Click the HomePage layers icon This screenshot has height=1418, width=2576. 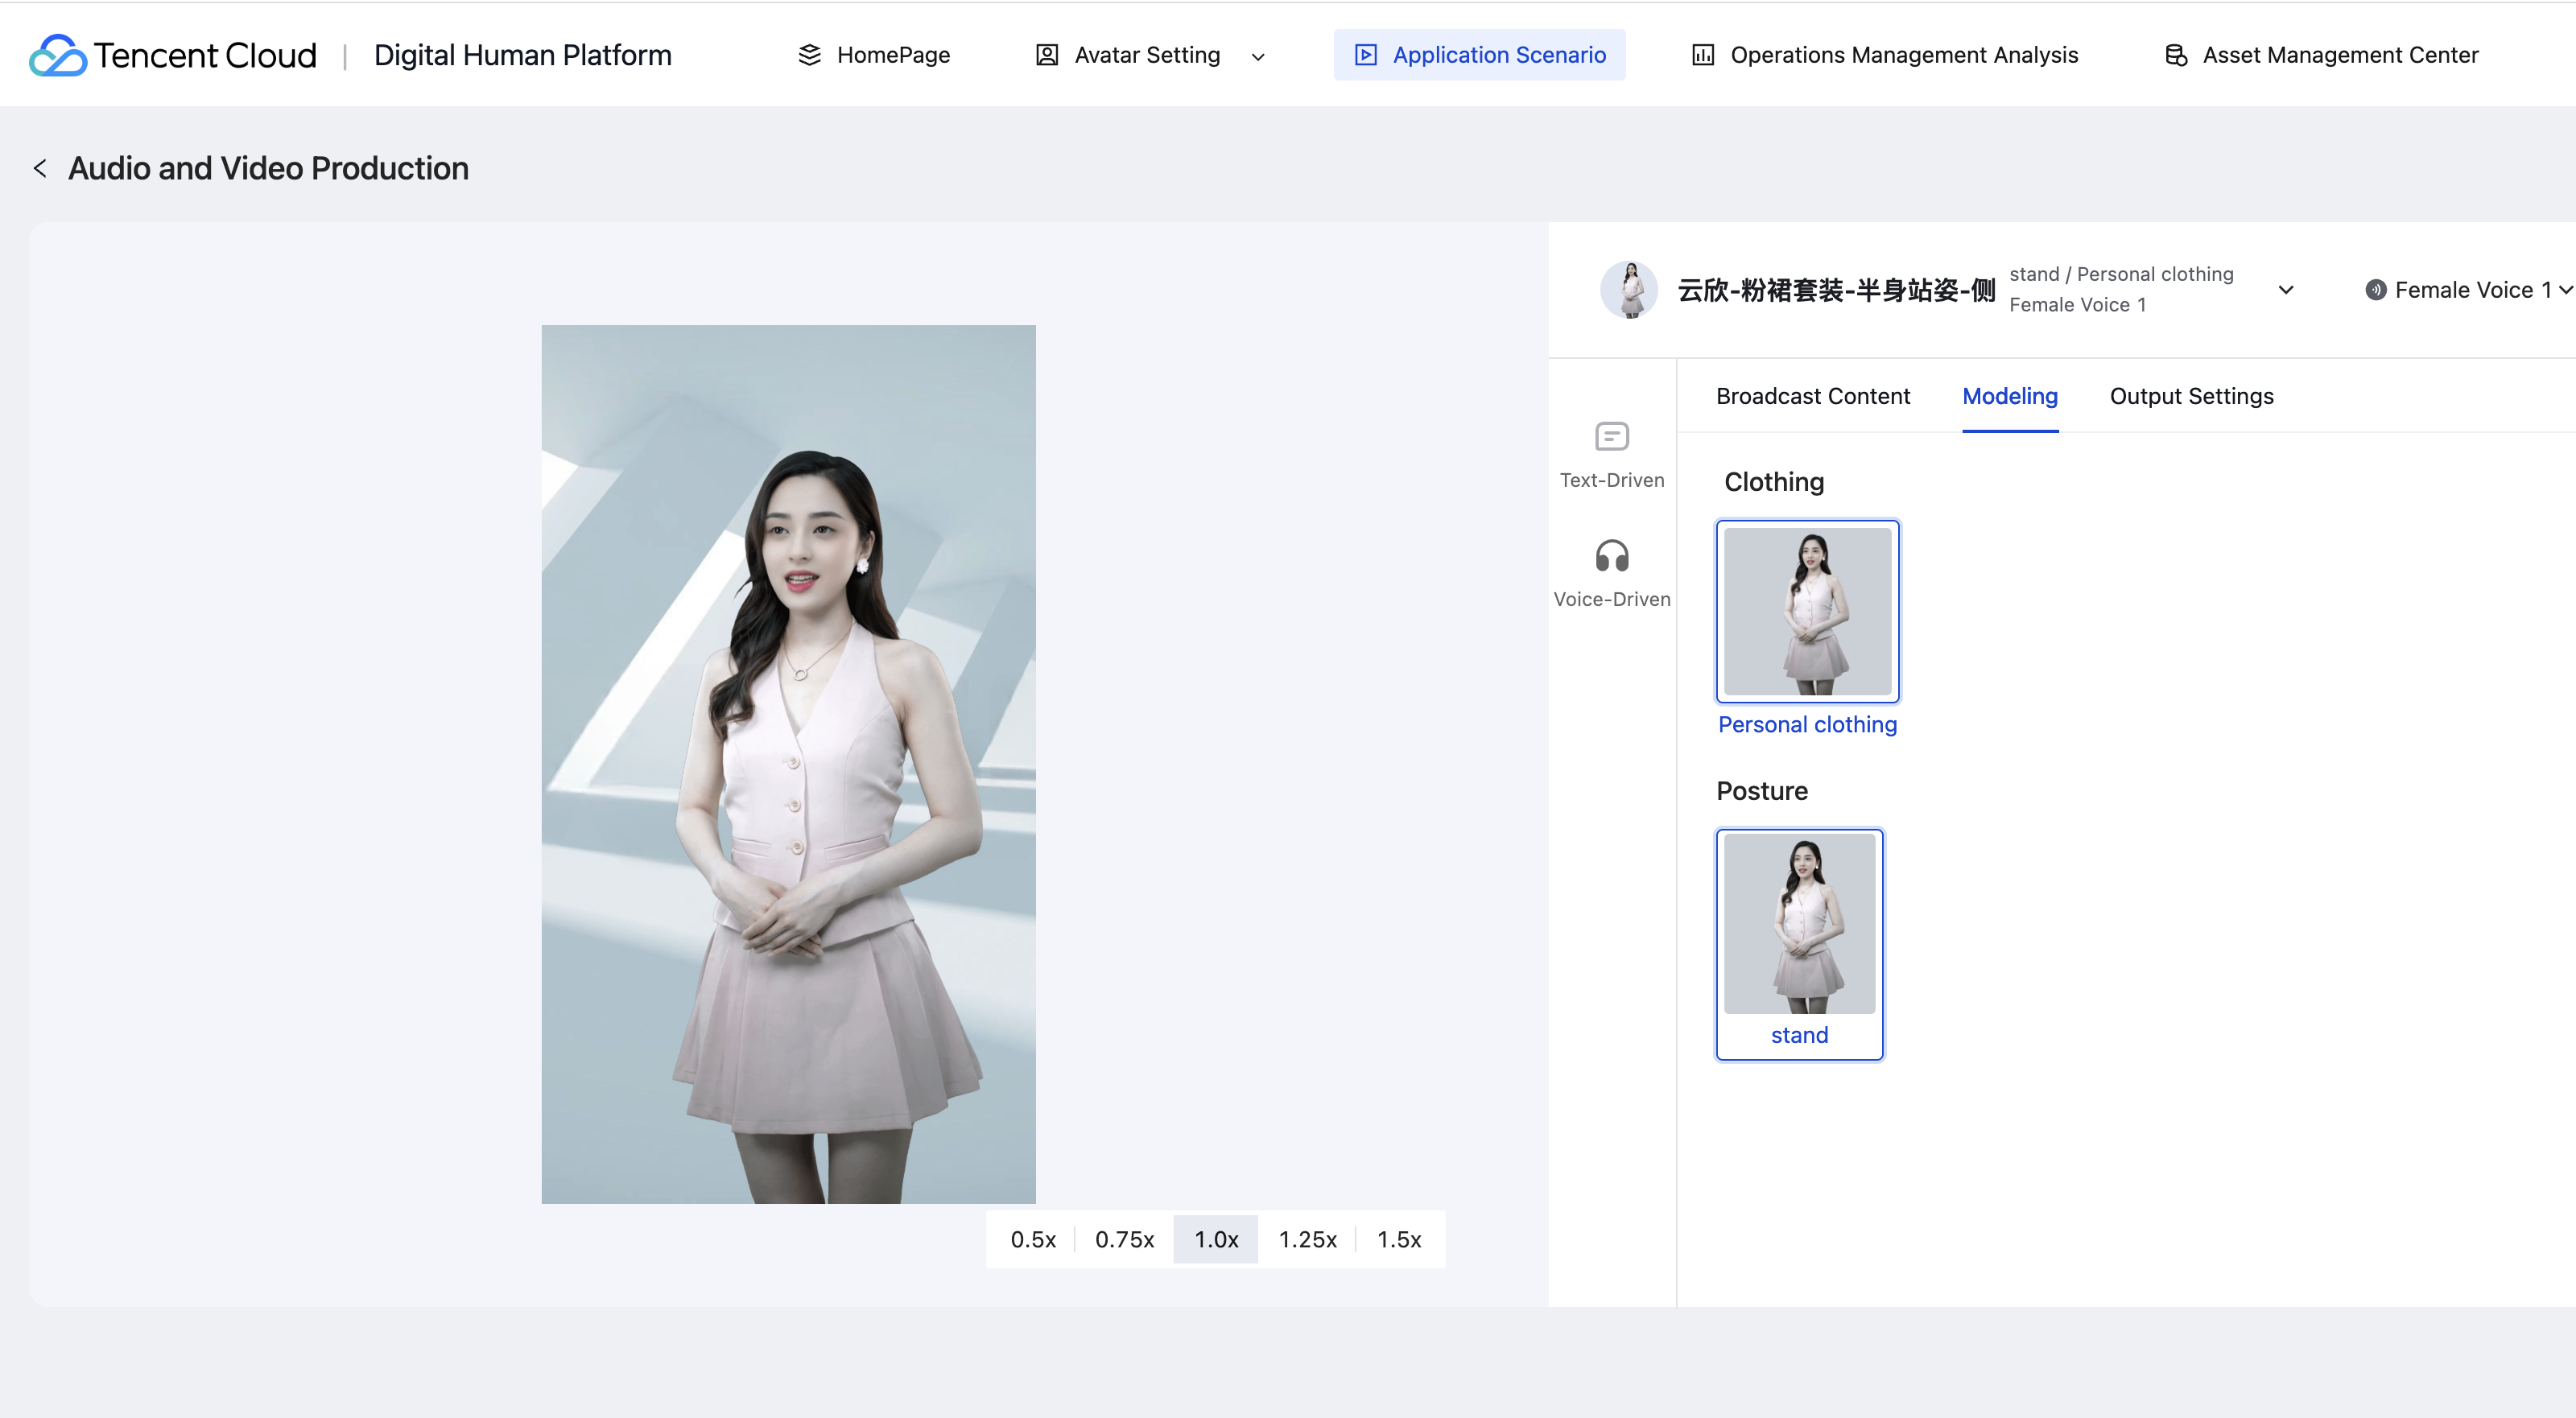809,55
